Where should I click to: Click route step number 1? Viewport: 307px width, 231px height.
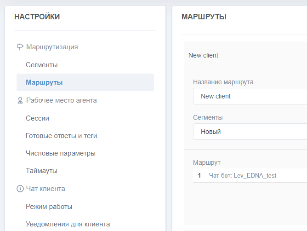tap(199, 175)
